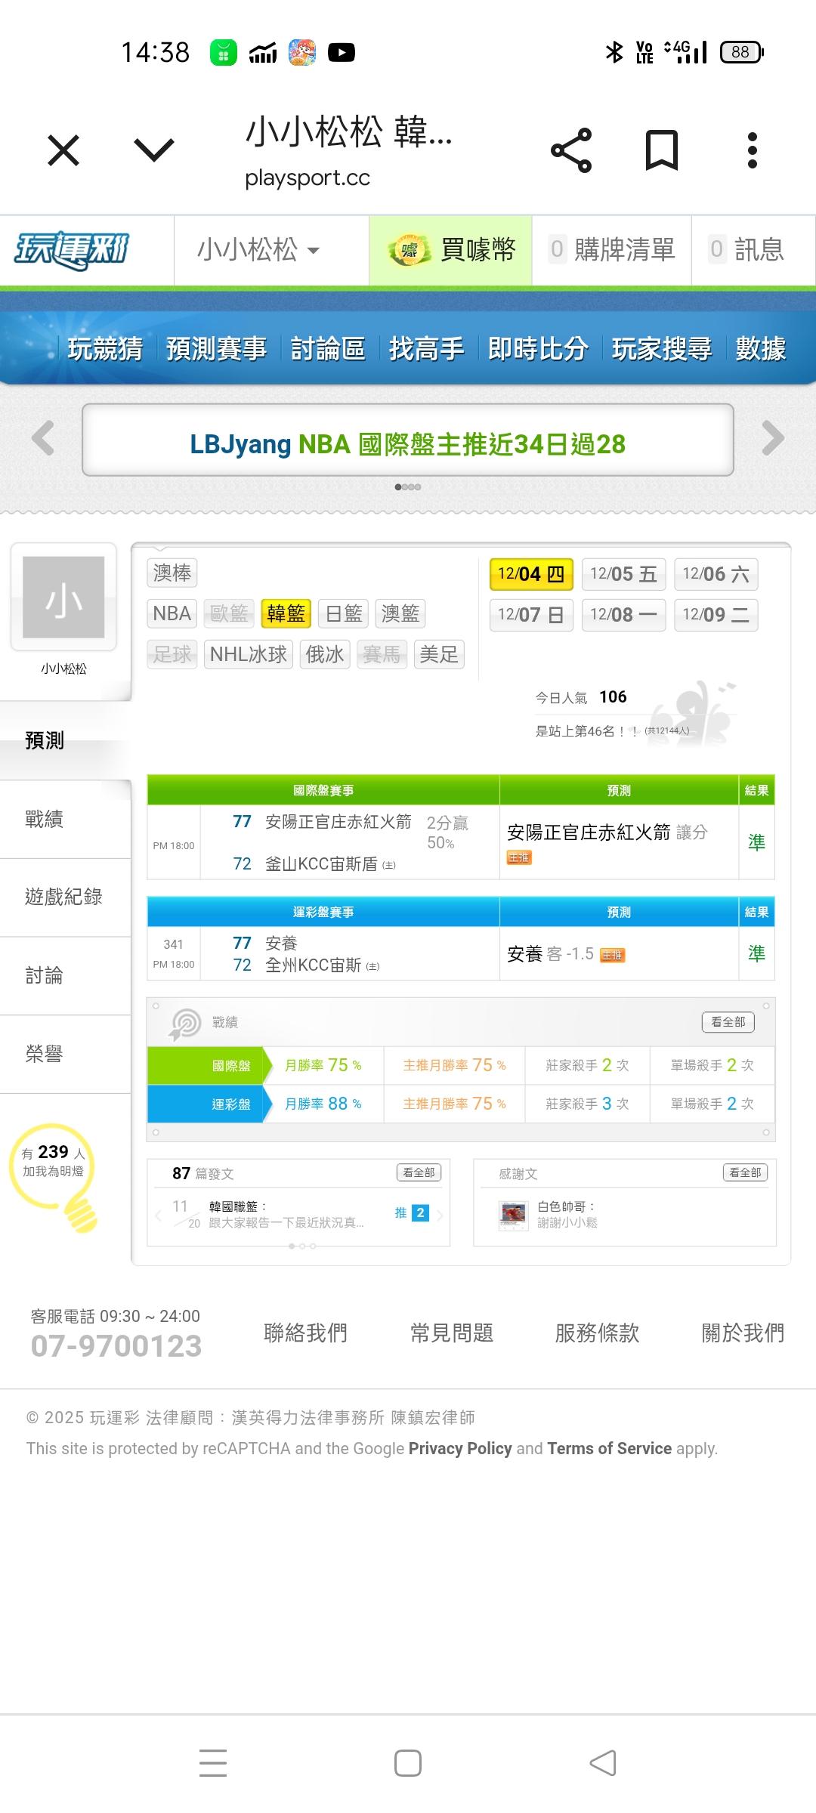Open the 買噱幣 purchase link
816x1813 pixels.
[x=451, y=250]
